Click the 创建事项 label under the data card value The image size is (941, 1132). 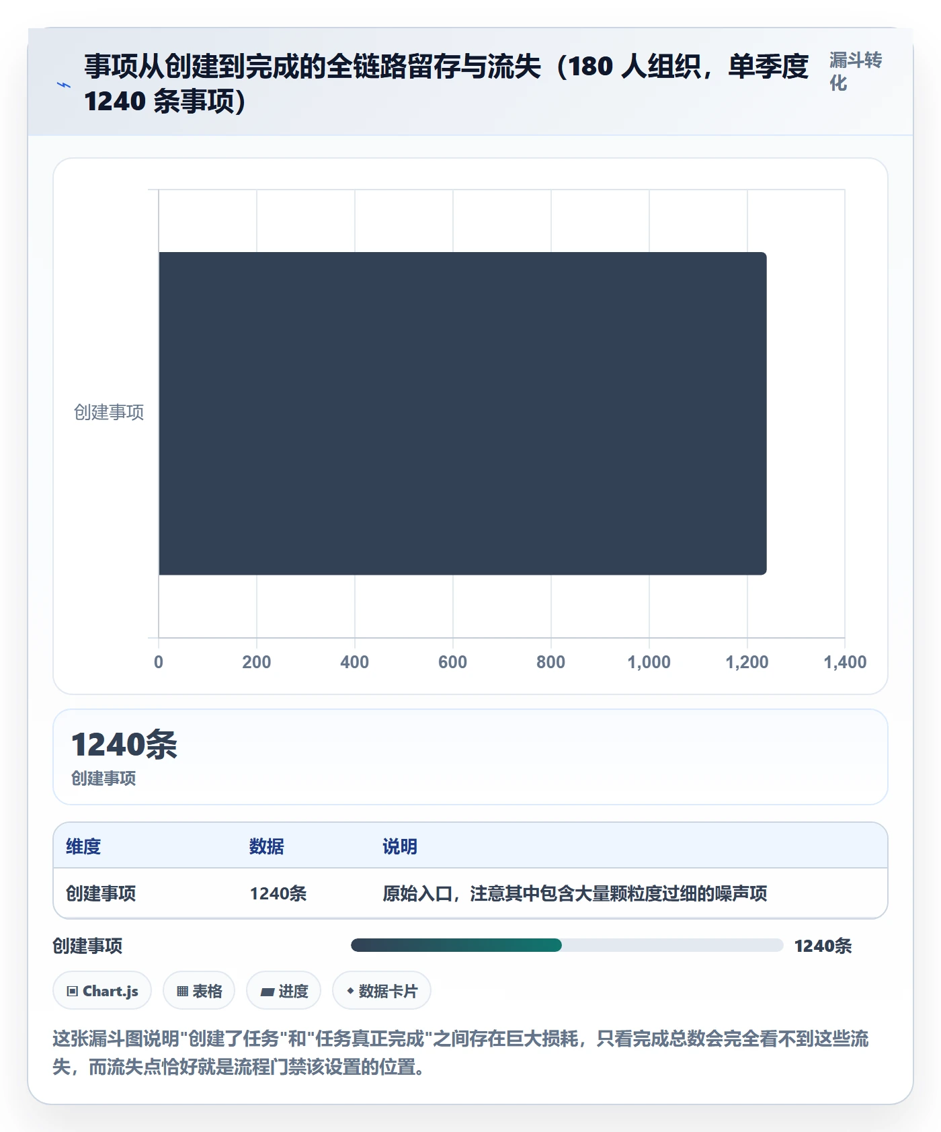pyautogui.click(x=104, y=778)
